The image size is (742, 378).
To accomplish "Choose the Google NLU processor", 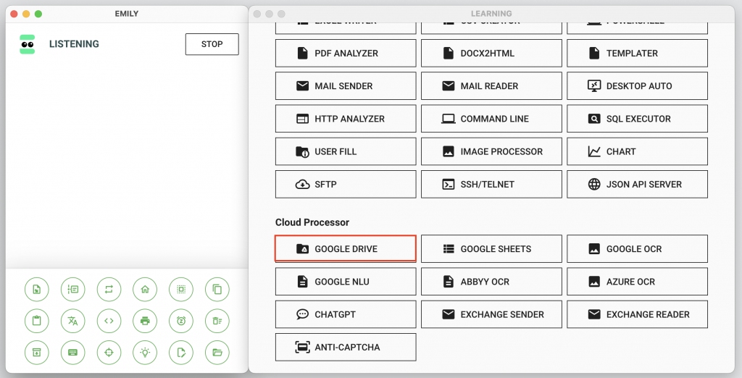I will (346, 282).
